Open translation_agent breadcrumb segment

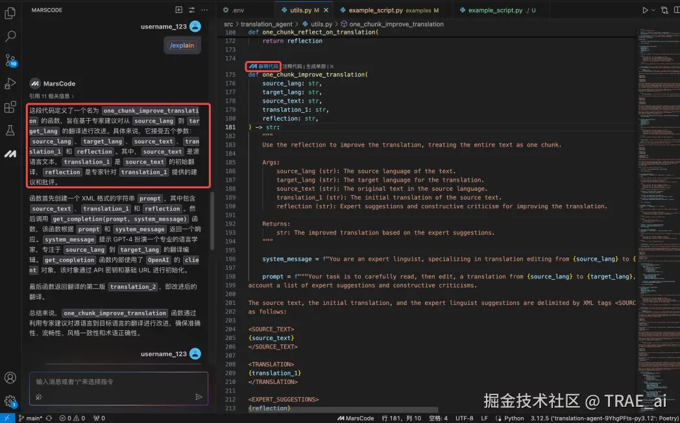point(266,24)
